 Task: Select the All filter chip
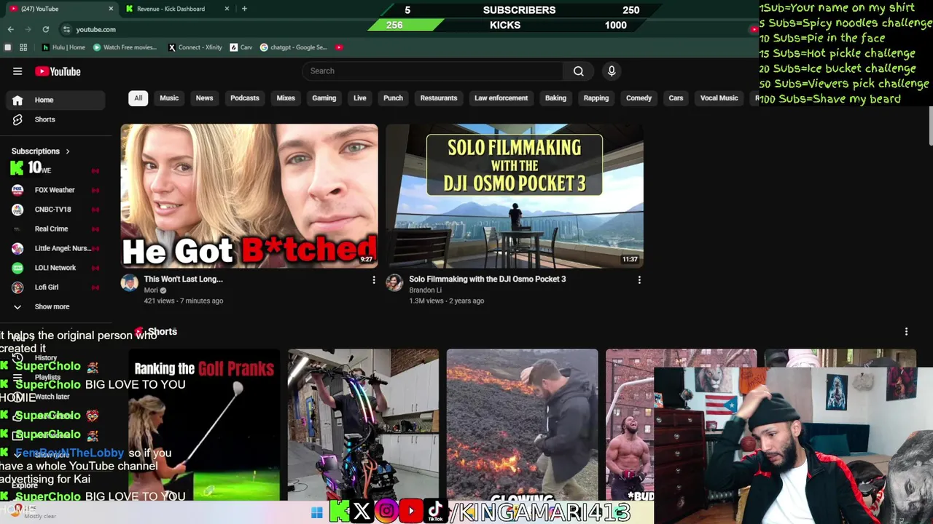138,98
